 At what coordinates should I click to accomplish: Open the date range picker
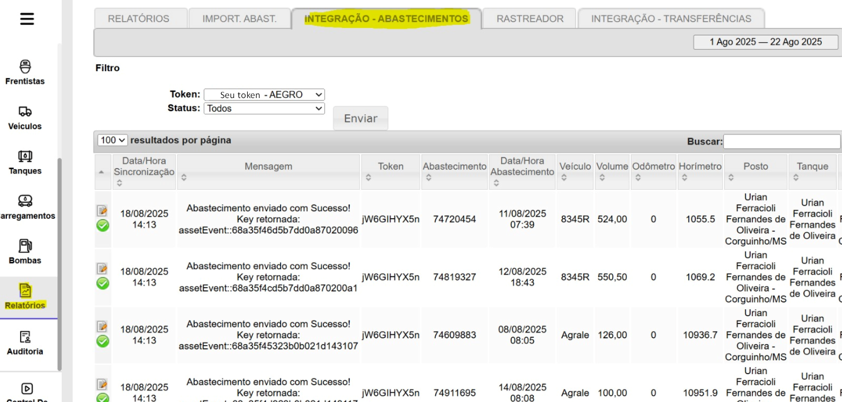[x=765, y=42]
